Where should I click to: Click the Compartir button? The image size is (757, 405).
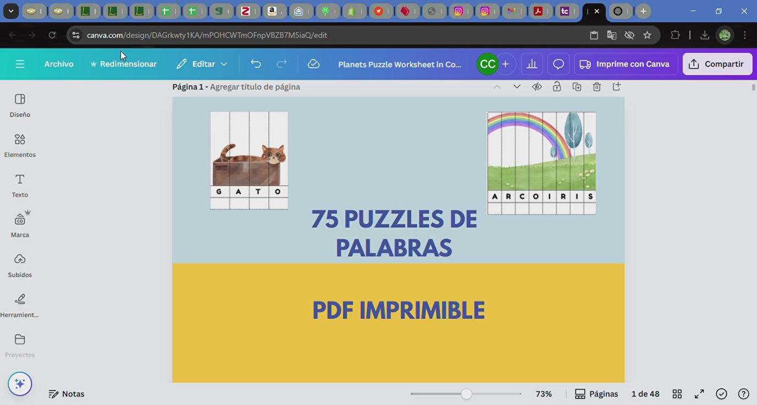[x=717, y=64]
